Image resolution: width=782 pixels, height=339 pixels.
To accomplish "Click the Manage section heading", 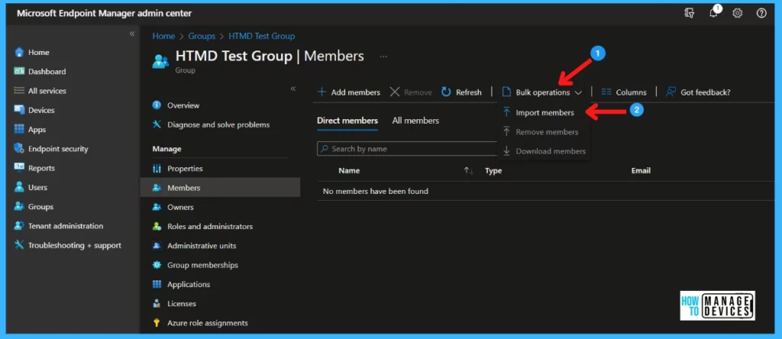I will pyautogui.click(x=166, y=149).
